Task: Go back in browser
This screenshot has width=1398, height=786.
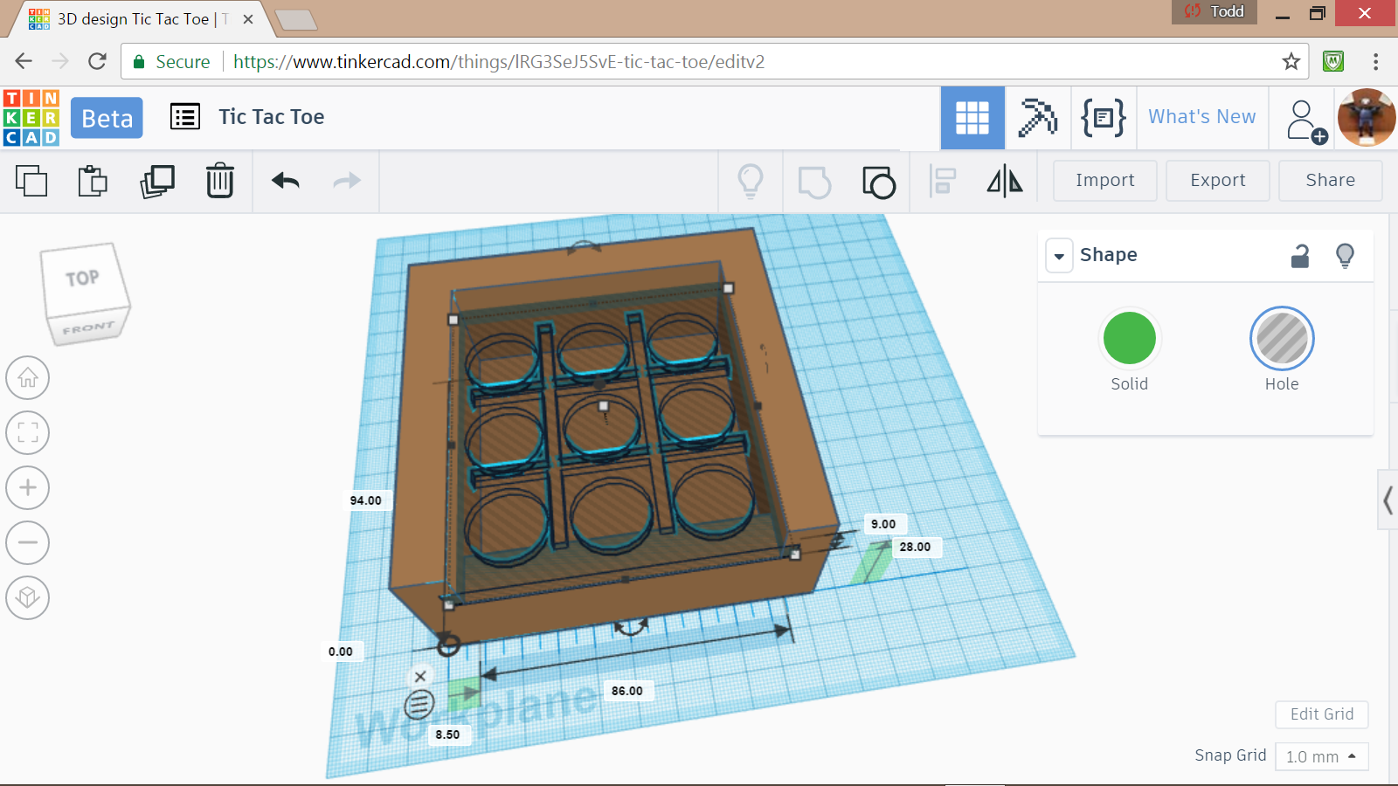Action: click(x=24, y=61)
